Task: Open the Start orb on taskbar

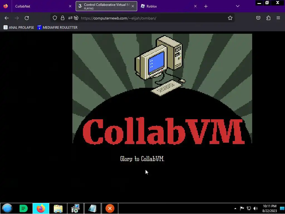Action: tap(7, 208)
